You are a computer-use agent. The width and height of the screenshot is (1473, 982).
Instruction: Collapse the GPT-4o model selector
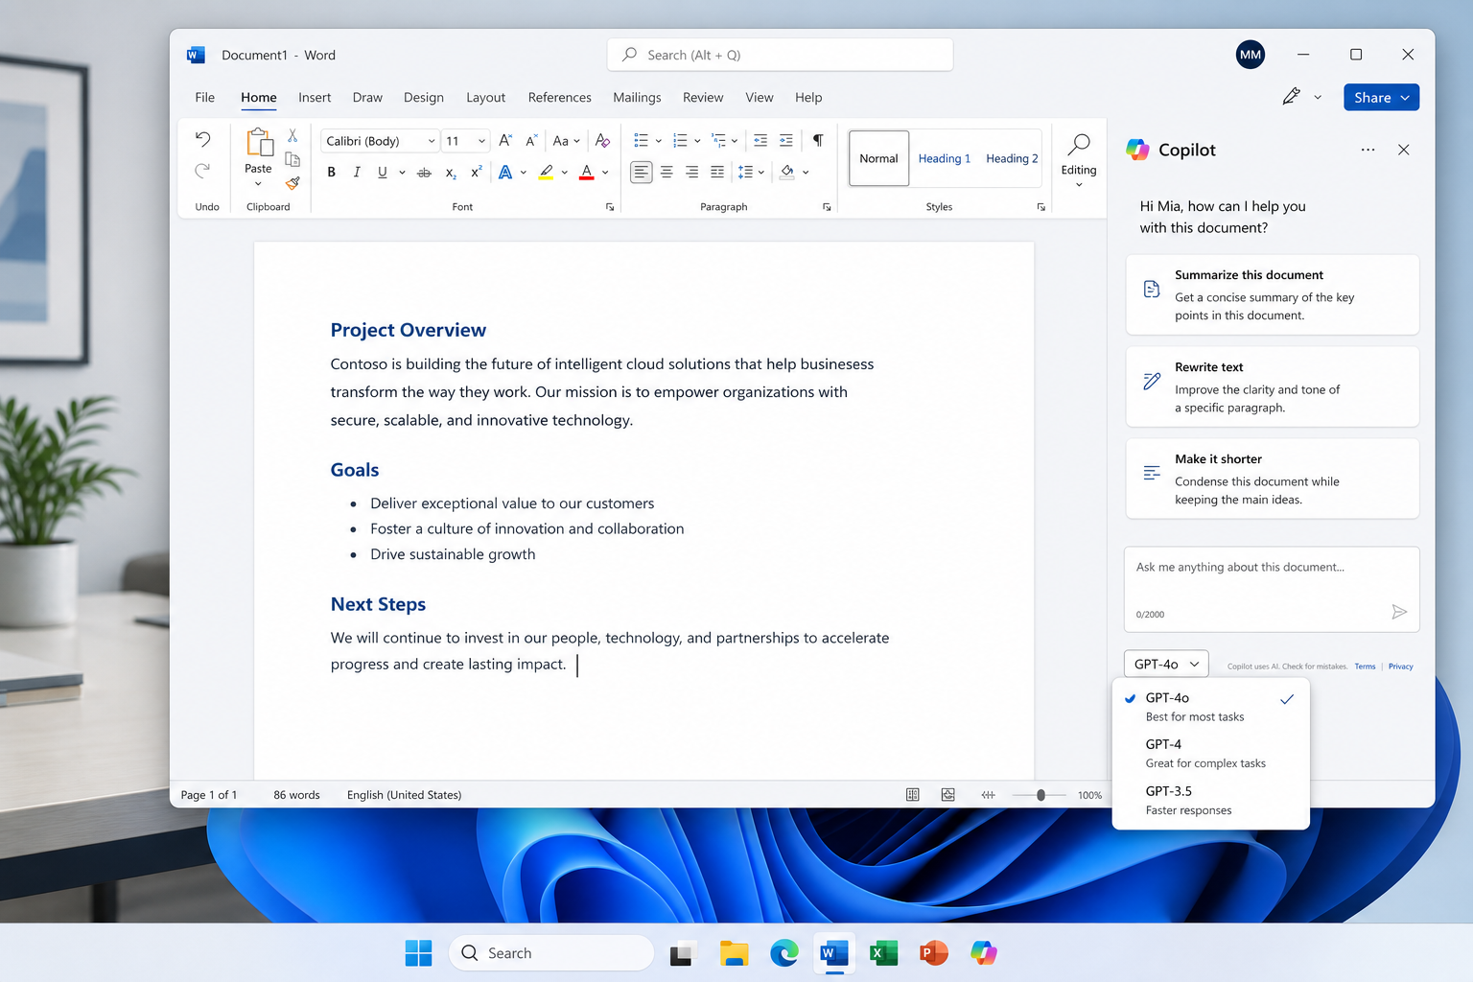point(1166,664)
